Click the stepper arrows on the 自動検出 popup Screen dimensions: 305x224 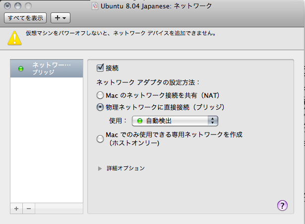pos(213,121)
